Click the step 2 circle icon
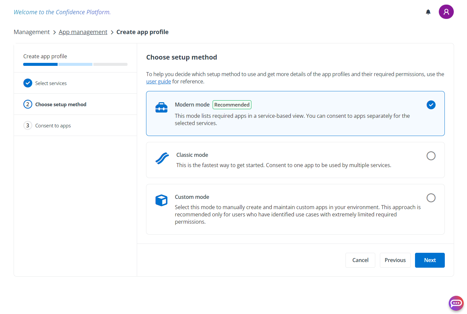This screenshot has height=314, width=467. click(28, 104)
